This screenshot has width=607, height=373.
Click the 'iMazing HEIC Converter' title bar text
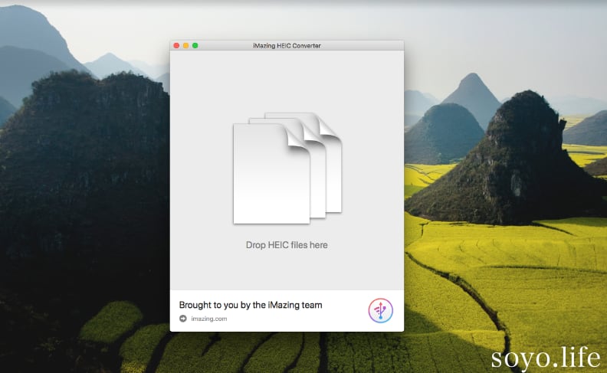click(287, 46)
